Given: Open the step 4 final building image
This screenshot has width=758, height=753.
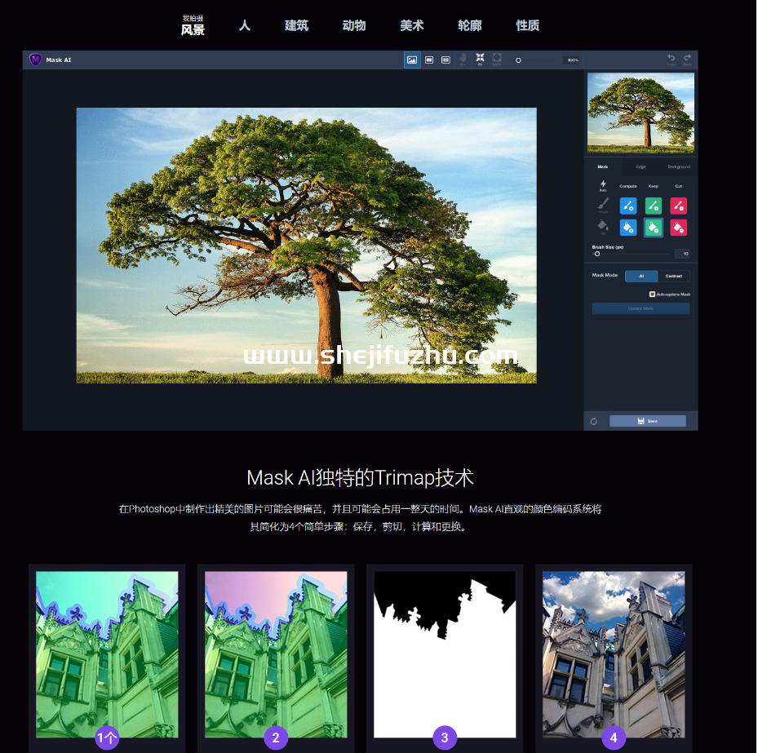Looking at the screenshot, I should [x=614, y=654].
